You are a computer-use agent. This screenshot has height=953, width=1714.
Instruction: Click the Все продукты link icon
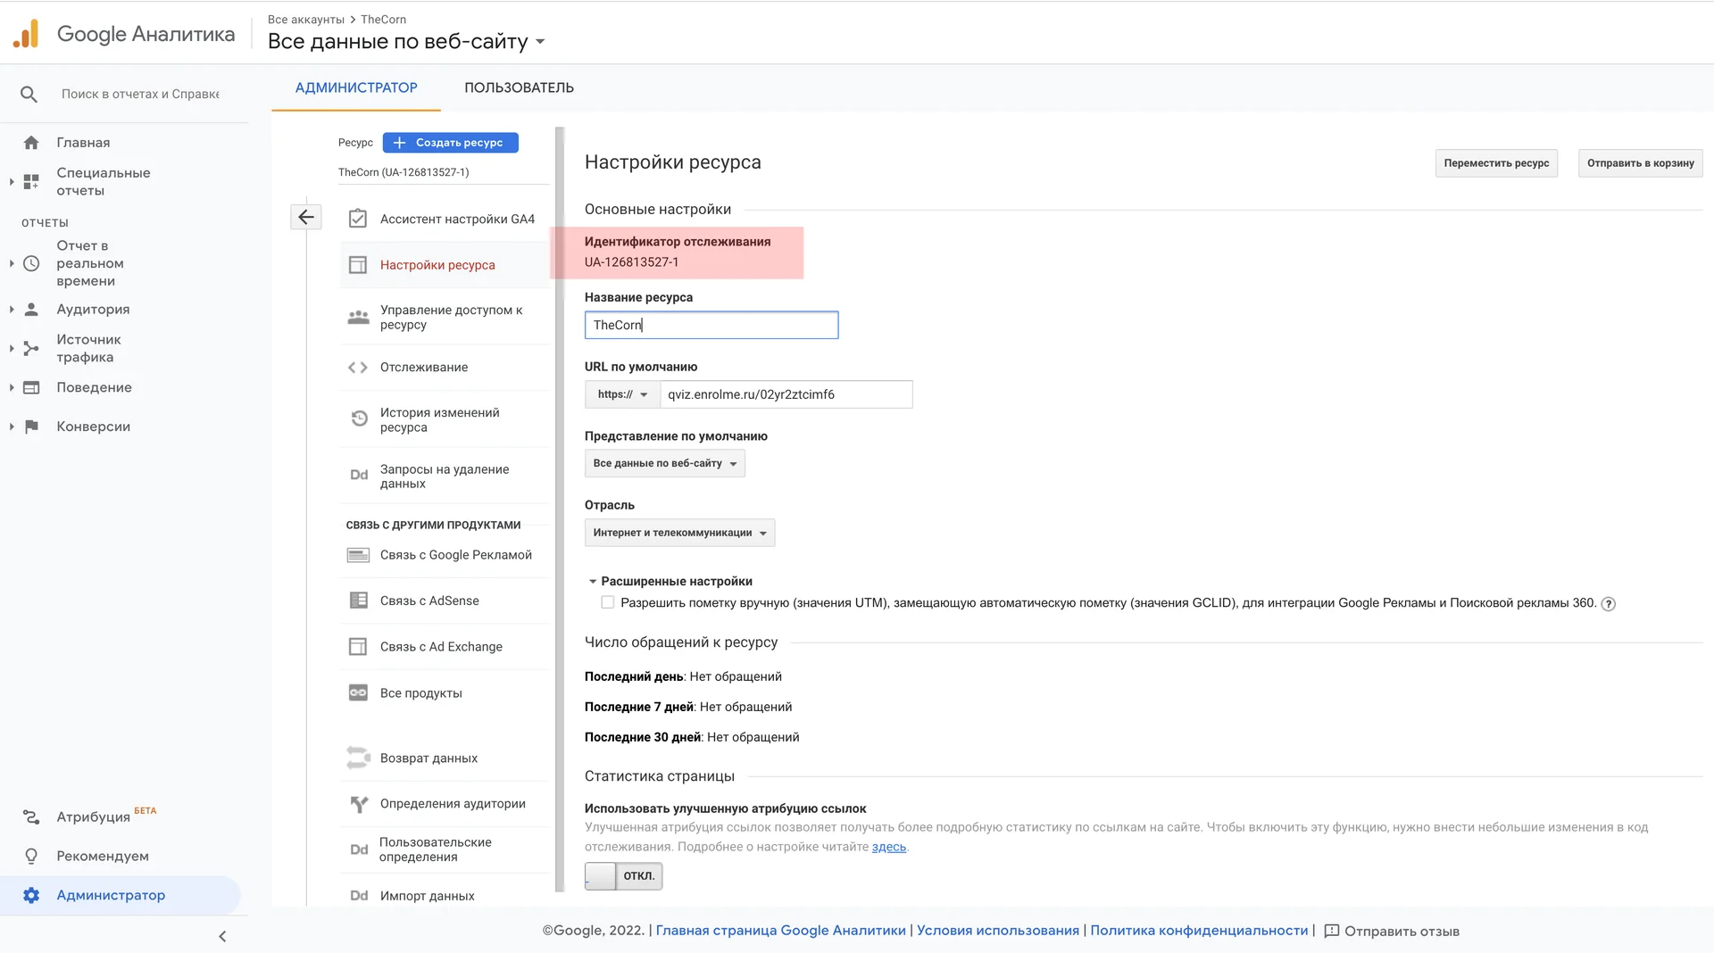tap(358, 692)
